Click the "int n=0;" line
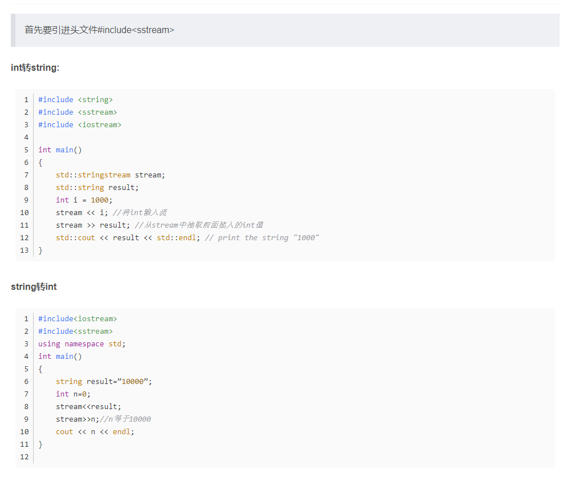This screenshot has width=567, height=477. click(x=73, y=394)
